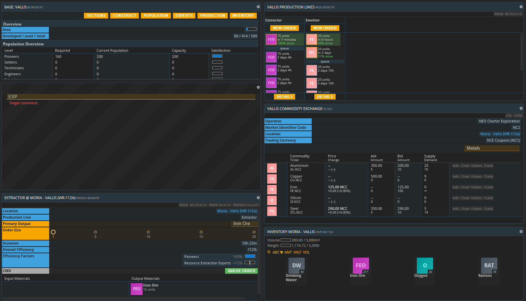
Task: Open the Iron Ore primary output dropdown
Action: 244,224
